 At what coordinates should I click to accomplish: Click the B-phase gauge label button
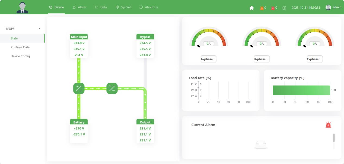[x=262, y=59]
